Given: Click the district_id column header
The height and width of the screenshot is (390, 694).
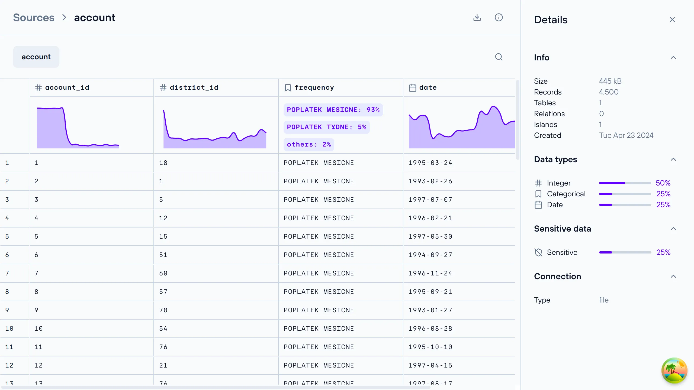Looking at the screenshot, I should [216, 88].
